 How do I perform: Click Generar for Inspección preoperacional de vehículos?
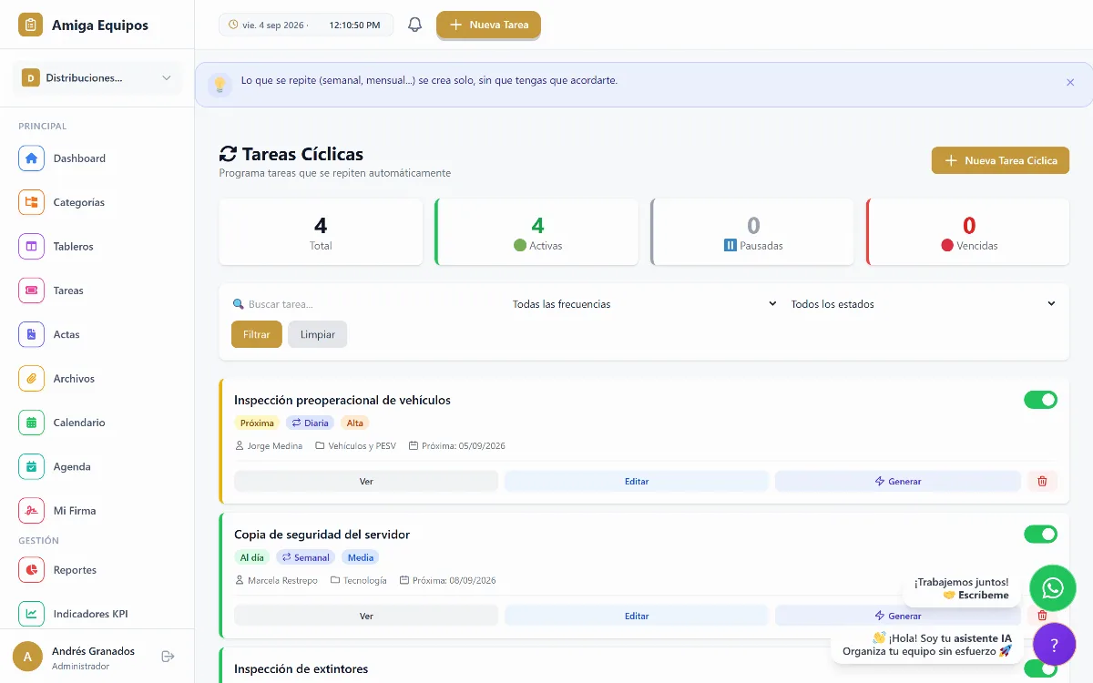(898, 481)
